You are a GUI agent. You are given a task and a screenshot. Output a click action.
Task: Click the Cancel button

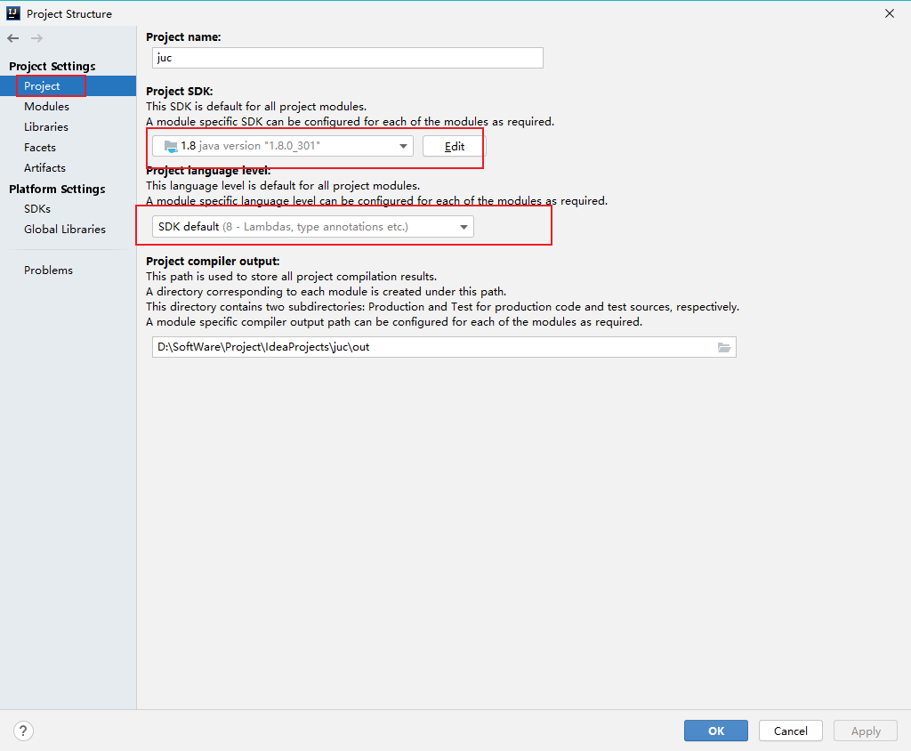pyautogui.click(x=790, y=731)
